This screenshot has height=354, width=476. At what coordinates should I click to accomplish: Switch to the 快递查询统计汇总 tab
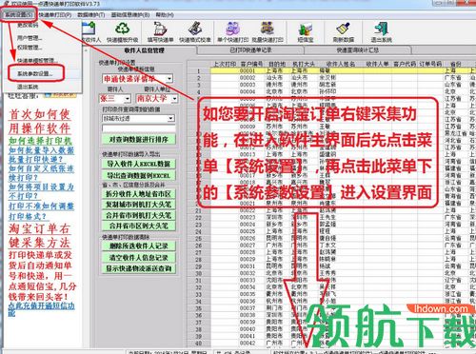[358, 50]
